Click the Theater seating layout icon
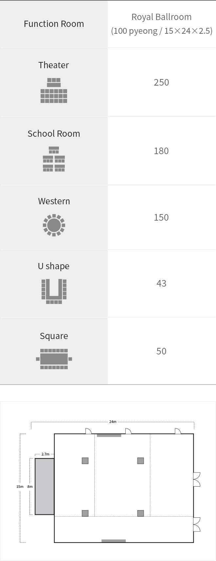The height and width of the screenshot is (561, 216). pos(54,90)
